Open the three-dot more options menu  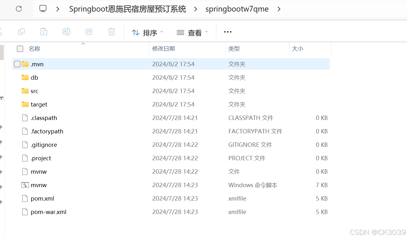click(x=228, y=32)
